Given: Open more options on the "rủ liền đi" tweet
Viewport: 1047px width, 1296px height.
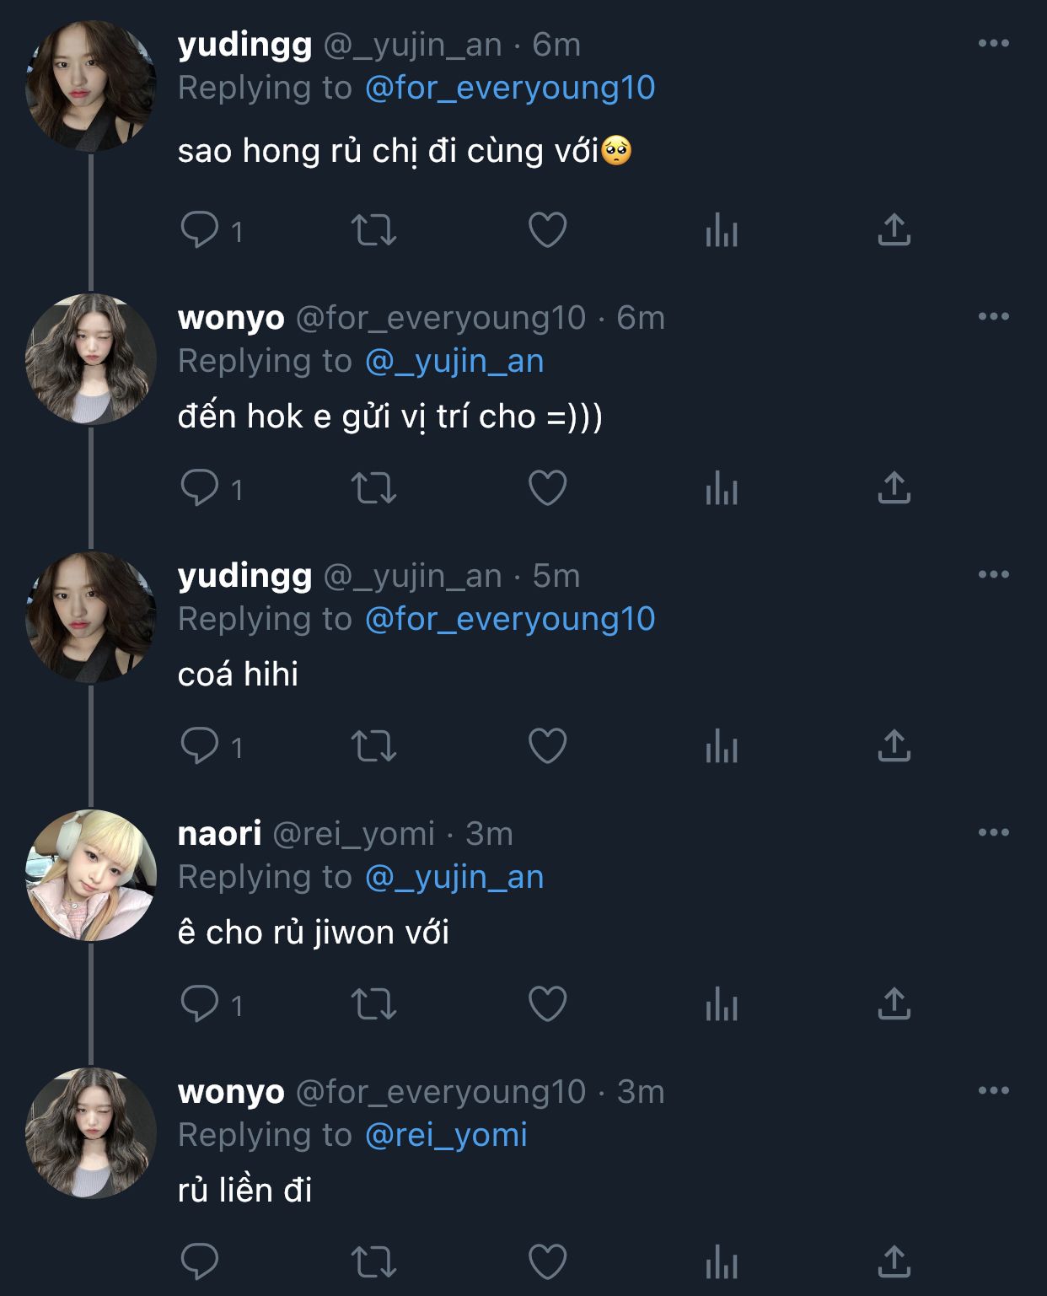Looking at the screenshot, I should [993, 1091].
